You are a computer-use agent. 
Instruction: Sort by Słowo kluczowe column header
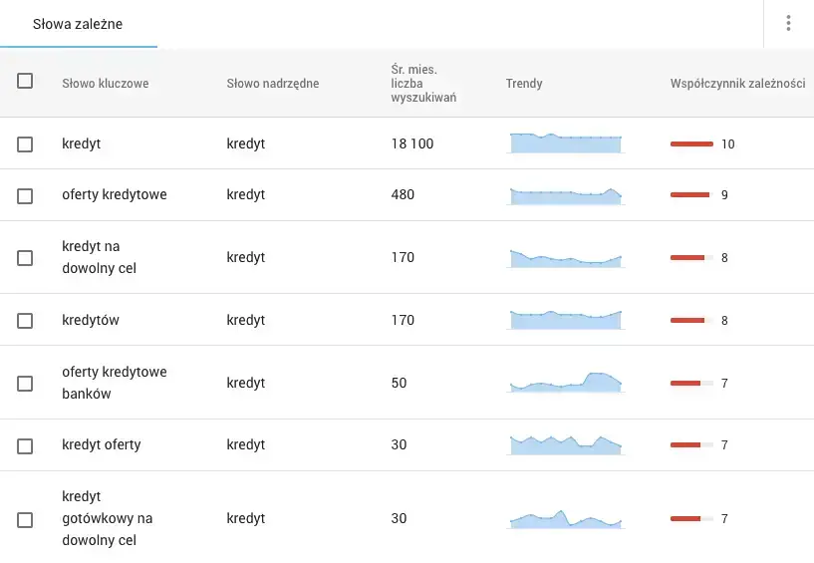point(105,84)
